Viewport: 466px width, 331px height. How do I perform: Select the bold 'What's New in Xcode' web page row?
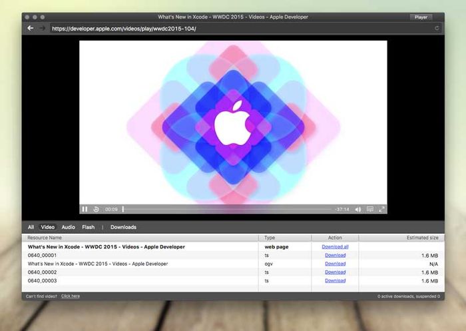(x=233, y=247)
